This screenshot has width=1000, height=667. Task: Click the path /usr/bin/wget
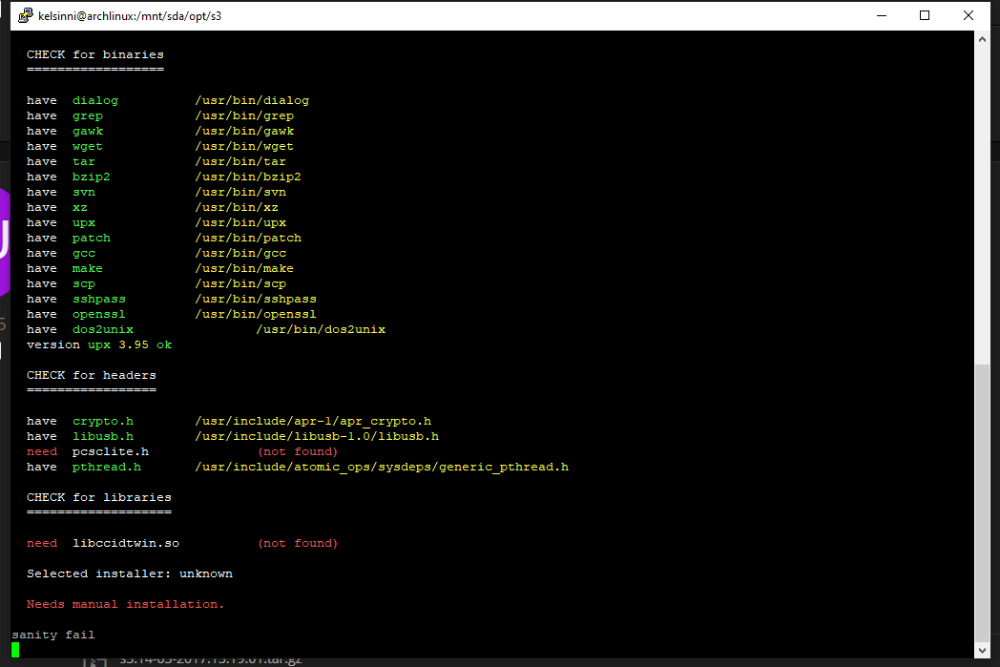pyautogui.click(x=244, y=147)
